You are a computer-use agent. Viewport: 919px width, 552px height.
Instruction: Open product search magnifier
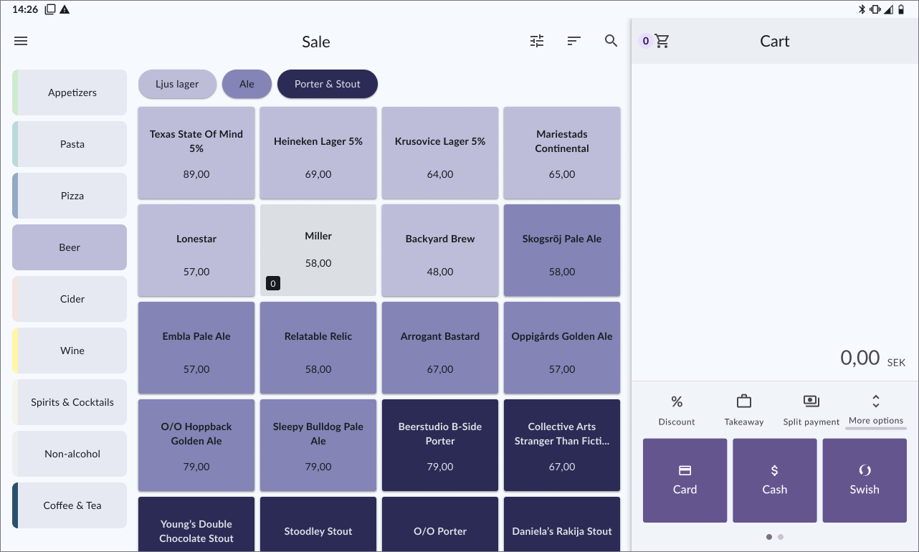[x=611, y=41]
